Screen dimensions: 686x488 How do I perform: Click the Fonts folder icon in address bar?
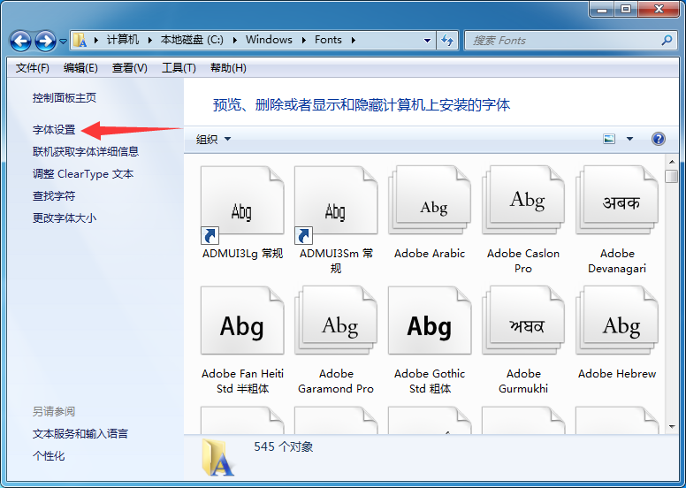pos(80,41)
